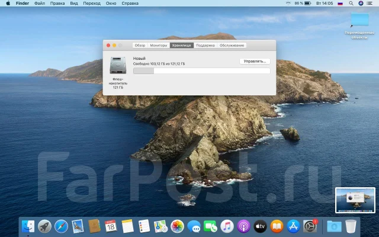Open Calendar icon showing 18
Image resolution: width=379 pixels, height=237 pixels.
[111, 226]
